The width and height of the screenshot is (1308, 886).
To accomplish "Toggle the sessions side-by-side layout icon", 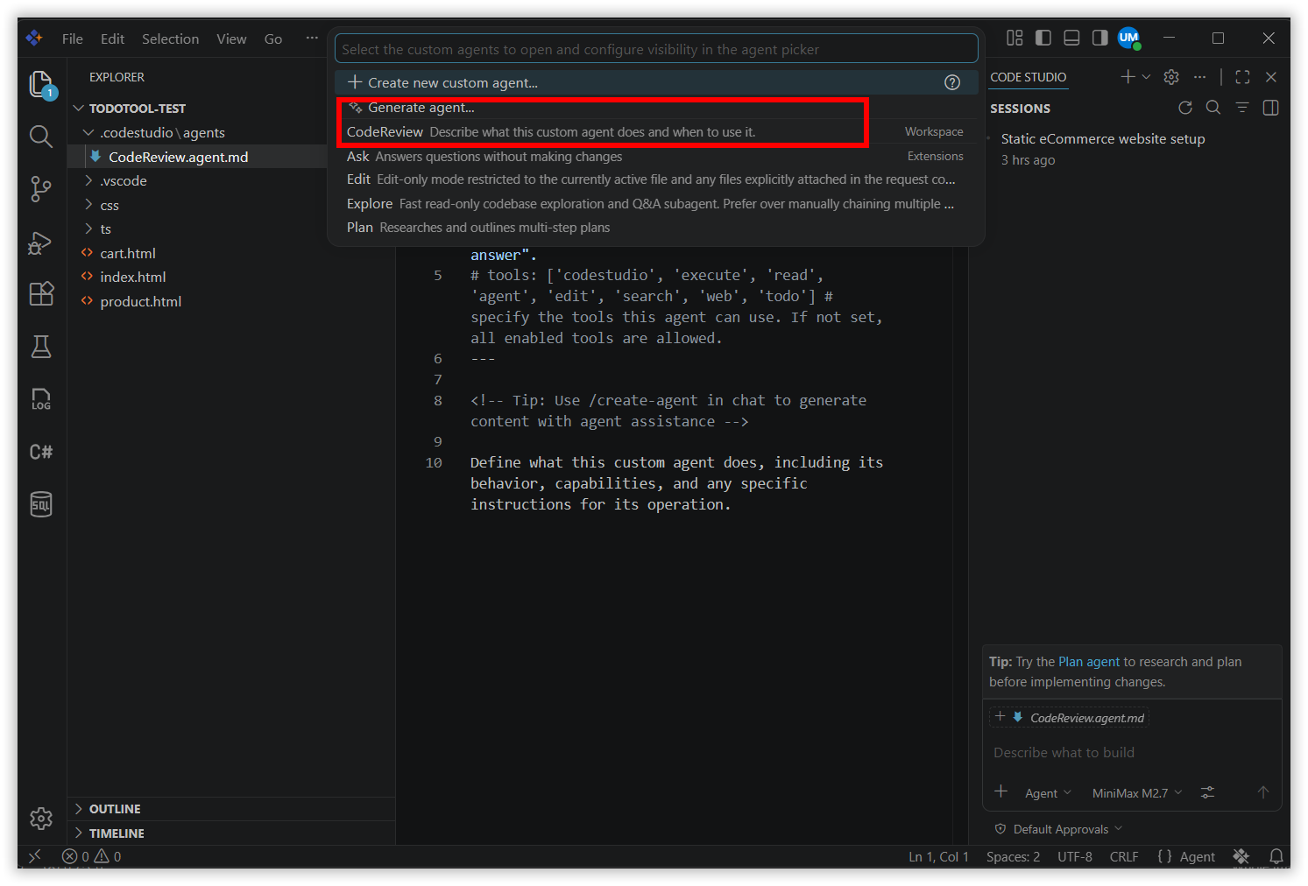I will click(1270, 108).
